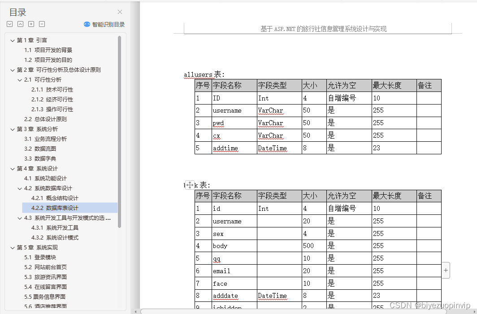The image size is (477, 314).
Task: Click the expand-all (+) icon in the TOC toolbar
Action: [31, 24]
